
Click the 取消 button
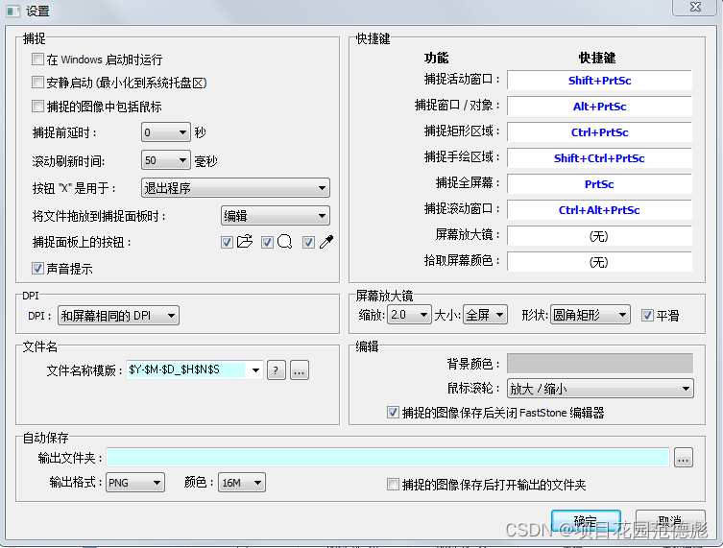[670, 521]
